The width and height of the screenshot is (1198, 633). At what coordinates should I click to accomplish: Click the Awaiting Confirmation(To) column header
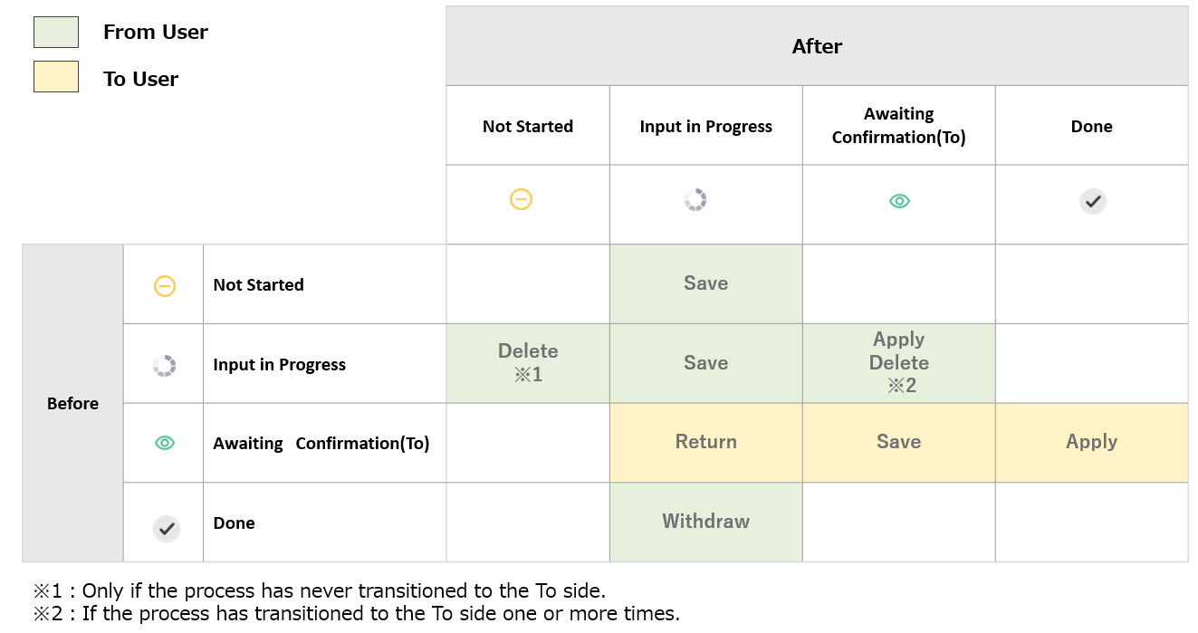click(x=899, y=126)
